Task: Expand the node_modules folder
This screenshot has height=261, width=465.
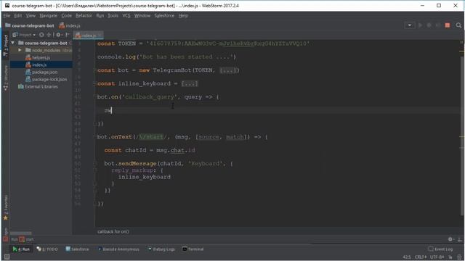Action: (20, 50)
